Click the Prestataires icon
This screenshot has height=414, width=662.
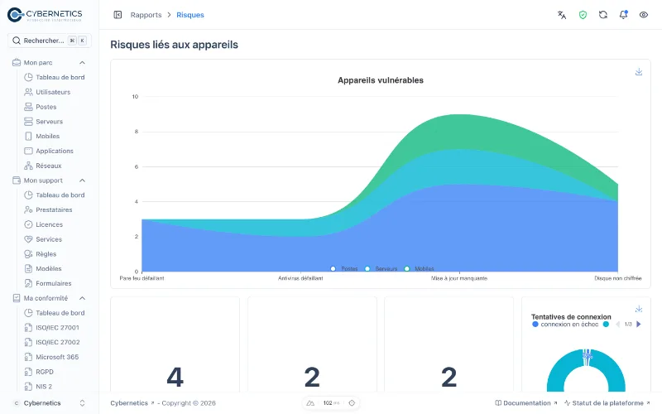pos(28,210)
